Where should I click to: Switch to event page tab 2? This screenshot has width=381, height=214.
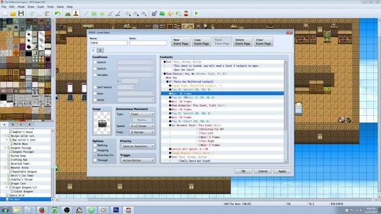(100, 50)
